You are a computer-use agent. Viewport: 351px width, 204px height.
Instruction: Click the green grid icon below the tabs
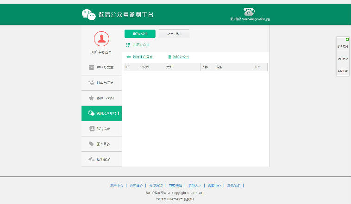[128, 45]
